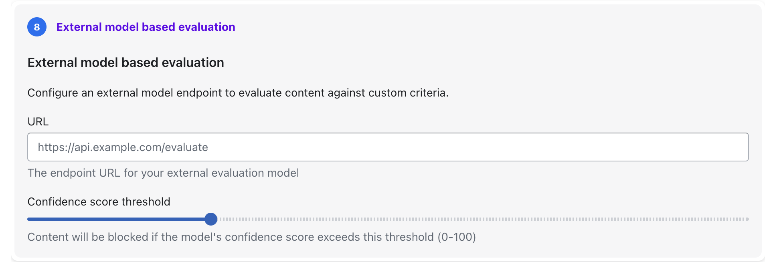Click the endpoint URL helper text
773x262 pixels.
[x=163, y=173]
